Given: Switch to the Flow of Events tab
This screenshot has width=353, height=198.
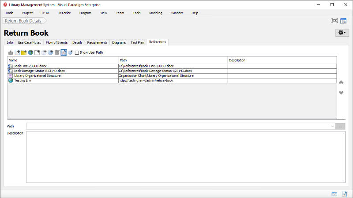Looking at the screenshot, I should point(56,42).
